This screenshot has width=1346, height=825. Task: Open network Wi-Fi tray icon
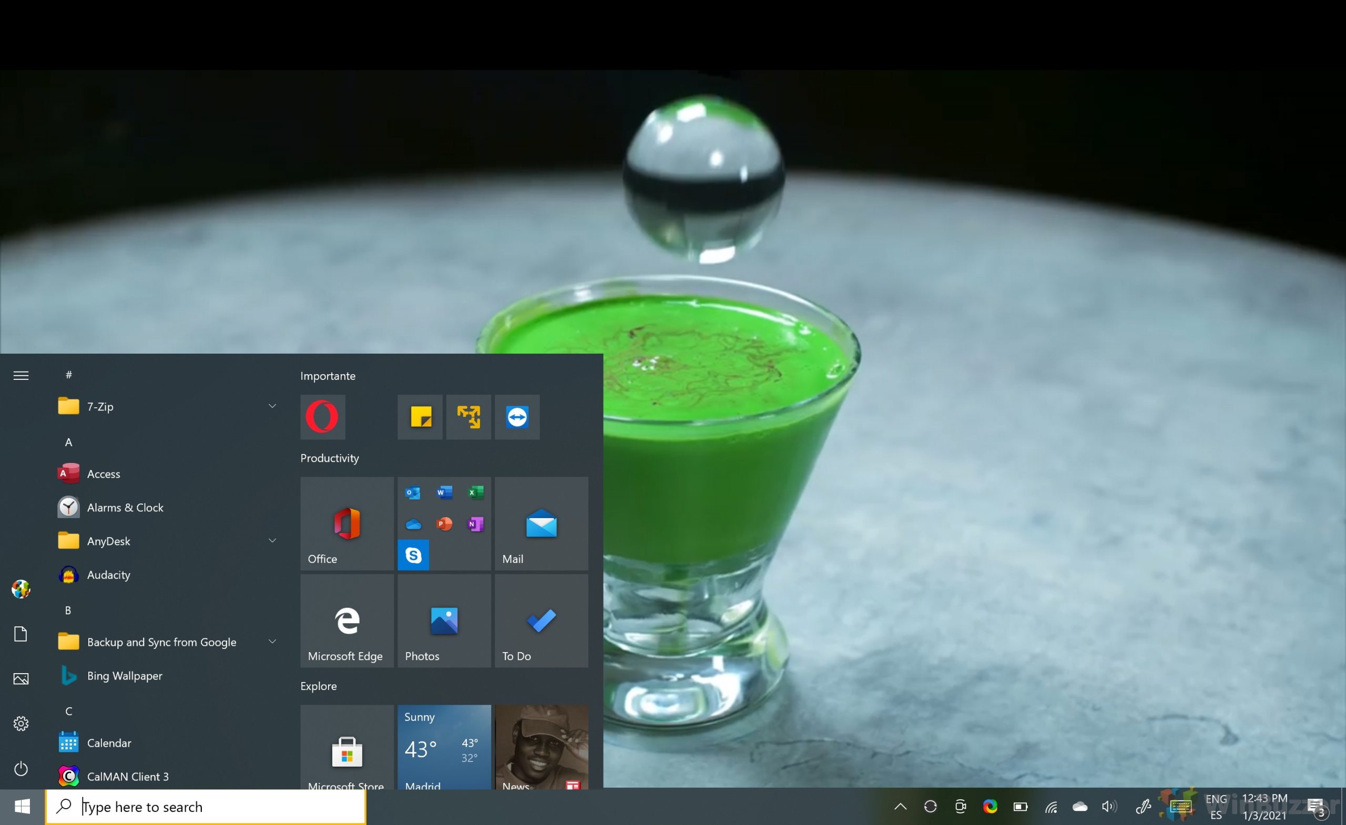pos(1051,807)
